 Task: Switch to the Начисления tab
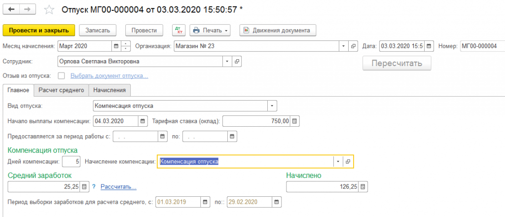pos(109,90)
